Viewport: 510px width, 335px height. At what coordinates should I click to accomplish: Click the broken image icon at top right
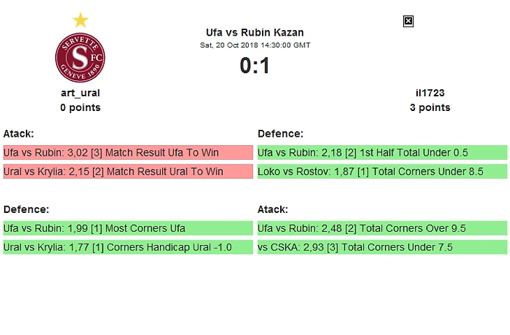point(409,22)
